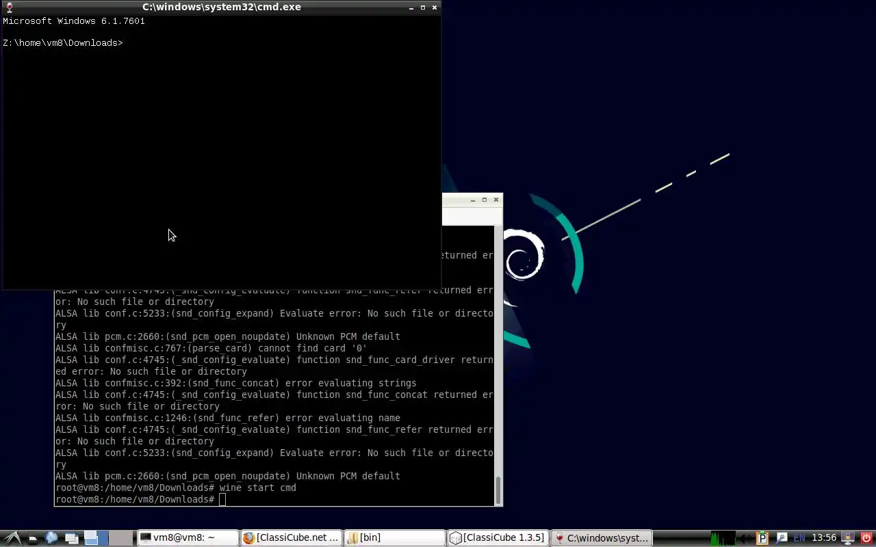This screenshot has height=547, width=876.
Task: Click the key/search tray icon
Action: pos(781,538)
